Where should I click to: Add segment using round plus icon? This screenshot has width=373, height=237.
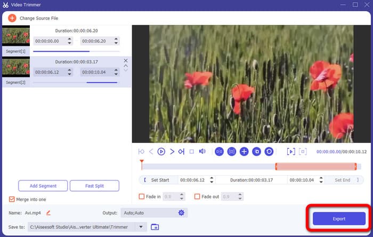pyautogui.click(x=244, y=152)
